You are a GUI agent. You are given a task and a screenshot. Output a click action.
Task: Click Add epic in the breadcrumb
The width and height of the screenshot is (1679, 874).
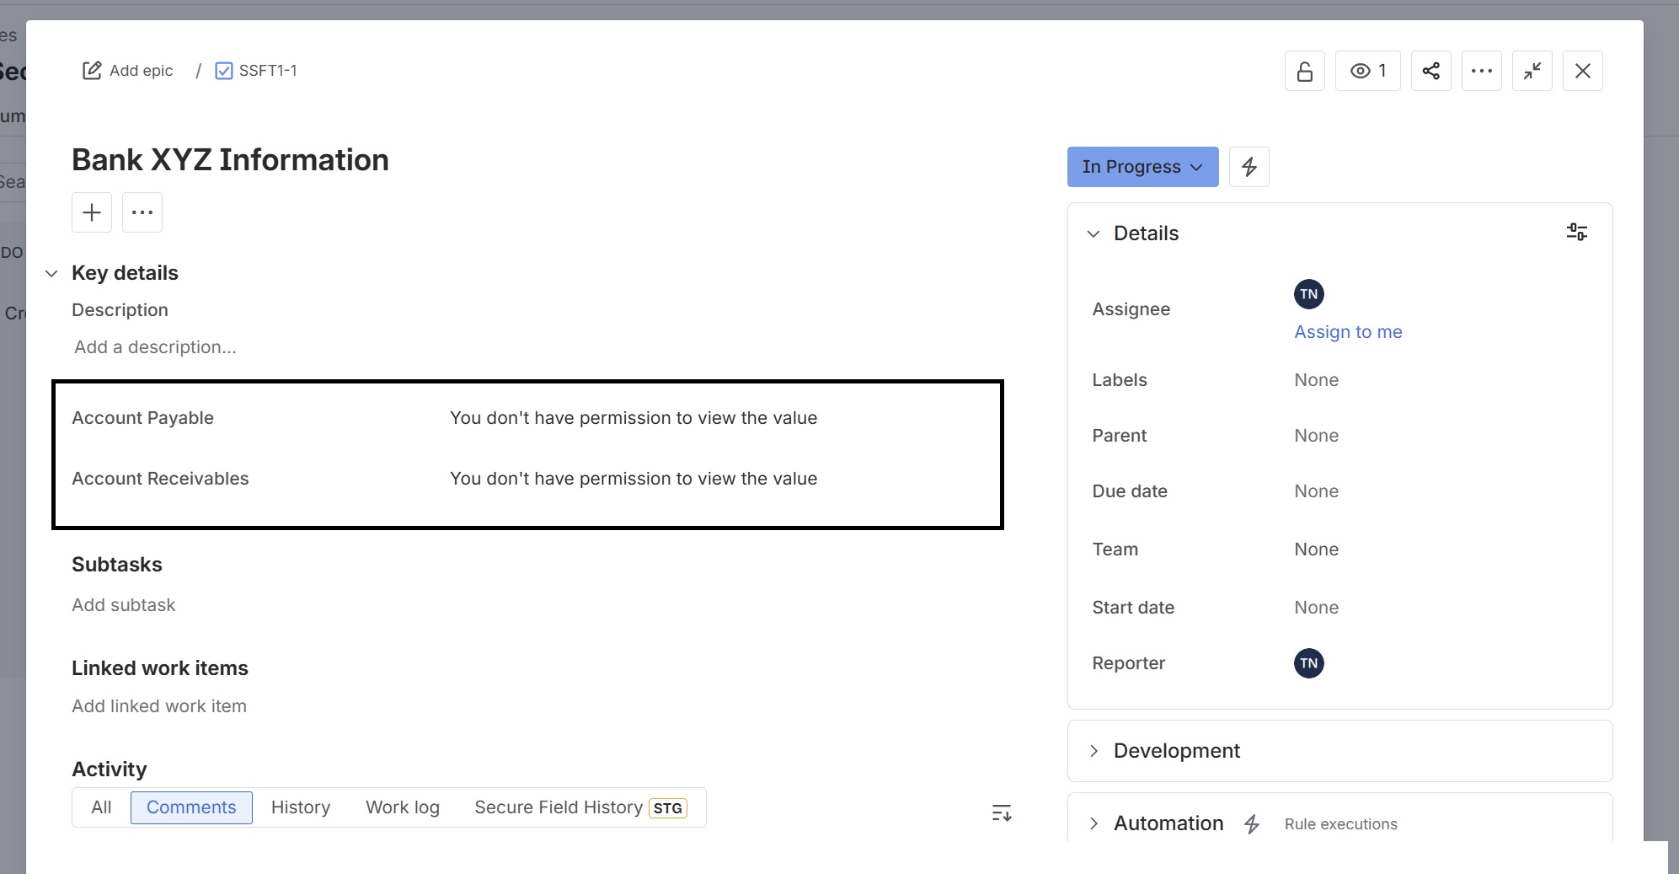(128, 71)
